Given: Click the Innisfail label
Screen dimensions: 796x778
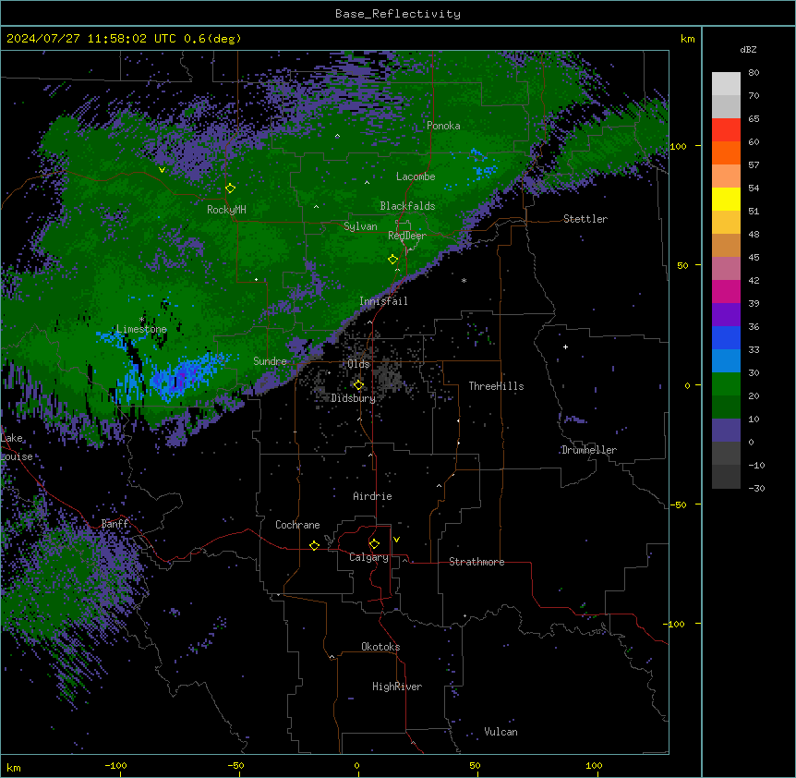Looking at the screenshot, I should point(383,301).
